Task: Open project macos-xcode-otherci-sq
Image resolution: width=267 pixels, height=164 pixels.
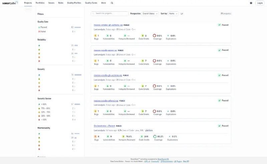Action: (106, 101)
